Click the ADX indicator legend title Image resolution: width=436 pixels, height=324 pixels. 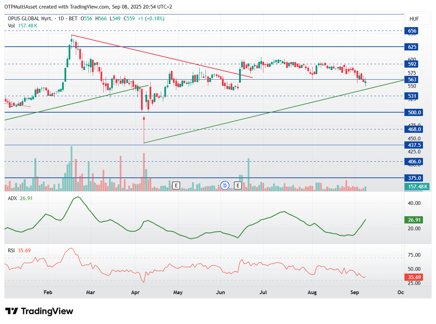click(x=12, y=198)
